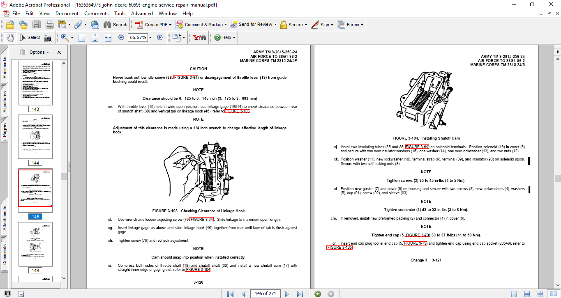Select the Hand tool
Image resolution: width=561 pixels, height=298 pixels.
[x=11, y=37]
